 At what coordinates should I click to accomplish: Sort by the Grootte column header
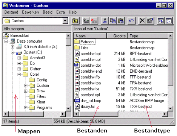pos(117,36)
